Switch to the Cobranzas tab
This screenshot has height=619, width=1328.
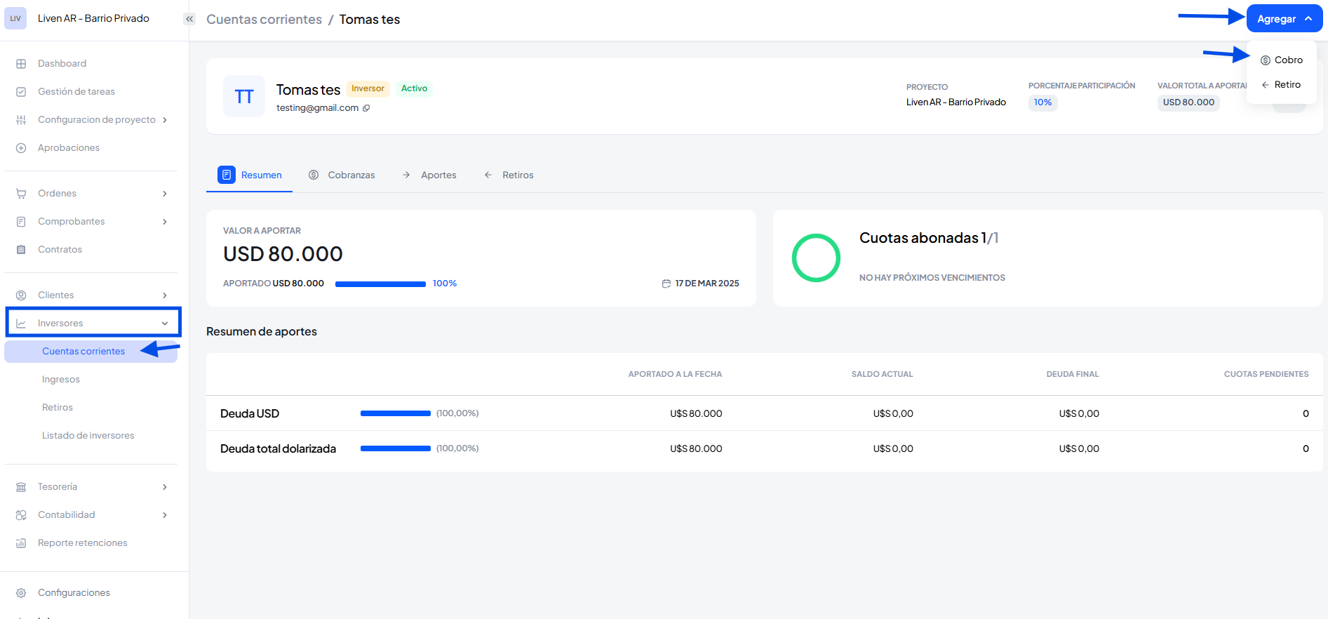pyautogui.click(x=342, y=175)
